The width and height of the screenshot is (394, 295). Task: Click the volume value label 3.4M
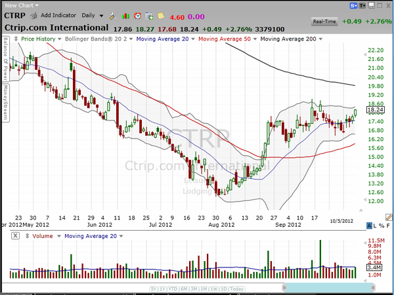(x=374, y=267)
